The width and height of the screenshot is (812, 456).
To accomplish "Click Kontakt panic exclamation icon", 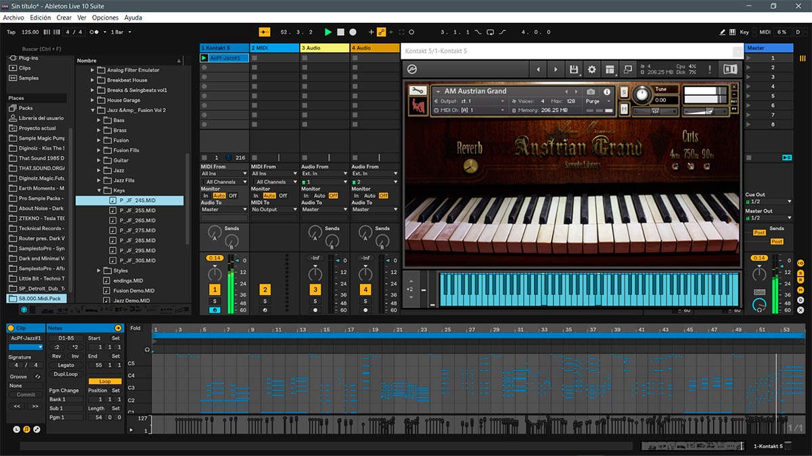I will point(710,69).
